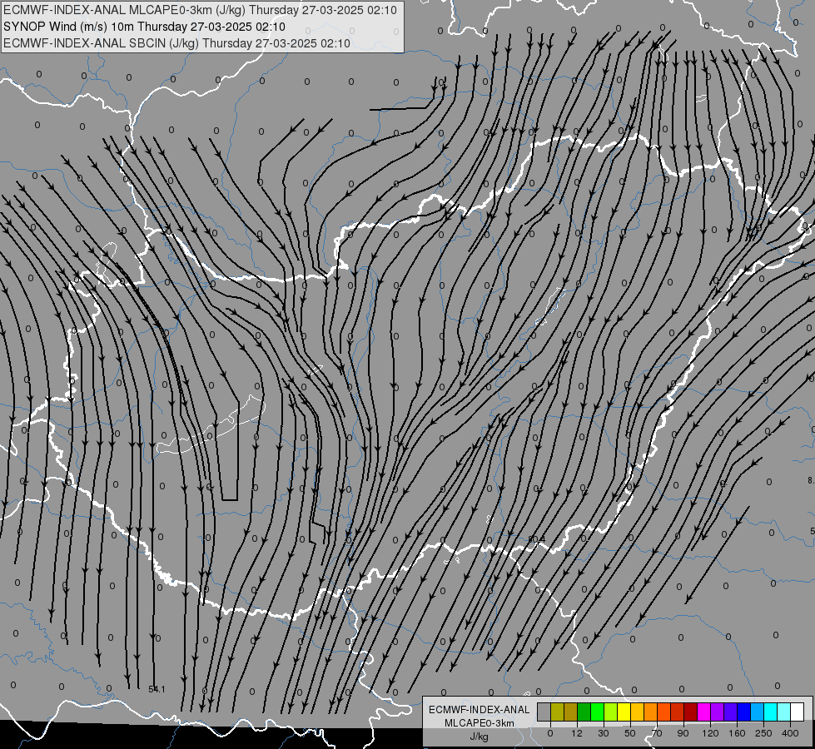Image resolution: width=815 pixels, height=749 pixels.
Task: Click the legend tick label 90
Action: (683, 733)
